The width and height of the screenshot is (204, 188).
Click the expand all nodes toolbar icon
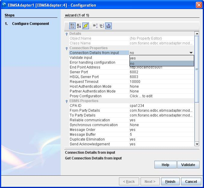point(95,26)
